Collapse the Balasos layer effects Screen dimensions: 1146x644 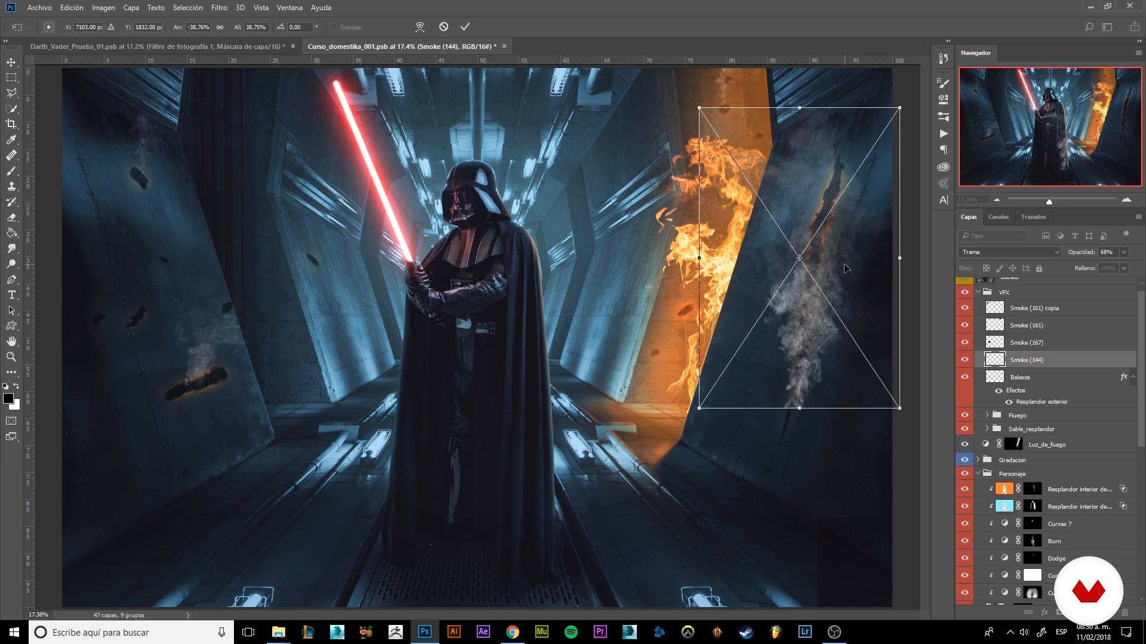click(x=1133, y=377)
